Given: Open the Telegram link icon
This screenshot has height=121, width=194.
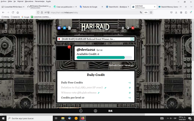Looking at the screenshot, I should pyautogui.click(x=64, y=28).
